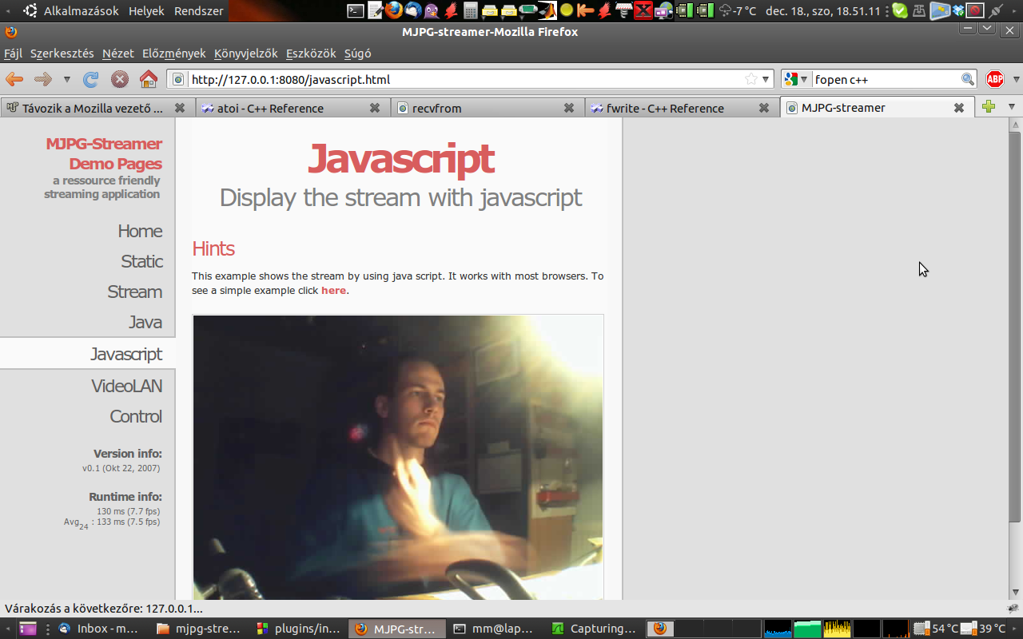
Task: Open the Előzmények menu
Action: (x=174, y=54)
